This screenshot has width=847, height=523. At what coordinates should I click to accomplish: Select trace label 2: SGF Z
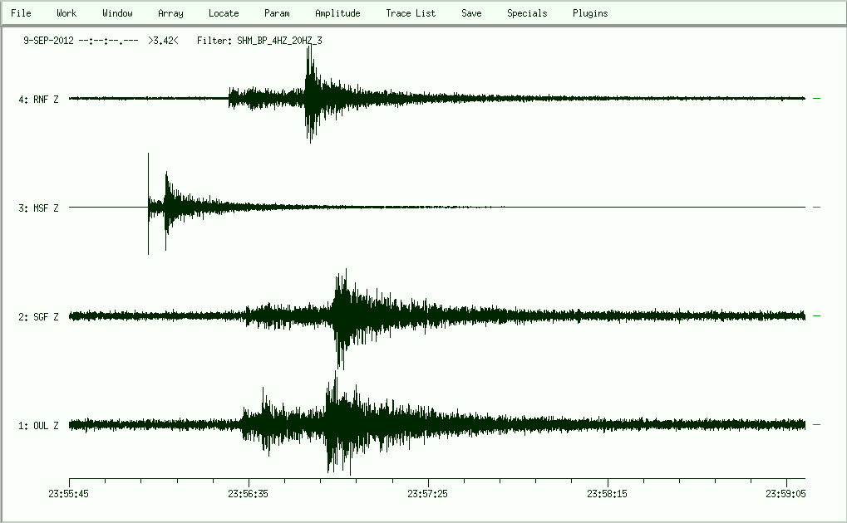(38, 317)
